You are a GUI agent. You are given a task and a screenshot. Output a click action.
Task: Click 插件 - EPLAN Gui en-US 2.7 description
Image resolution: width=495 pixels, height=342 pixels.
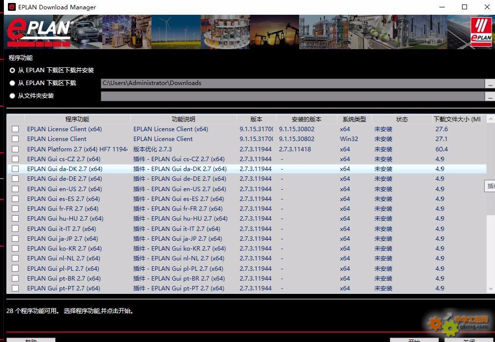[x=180, y=189]
